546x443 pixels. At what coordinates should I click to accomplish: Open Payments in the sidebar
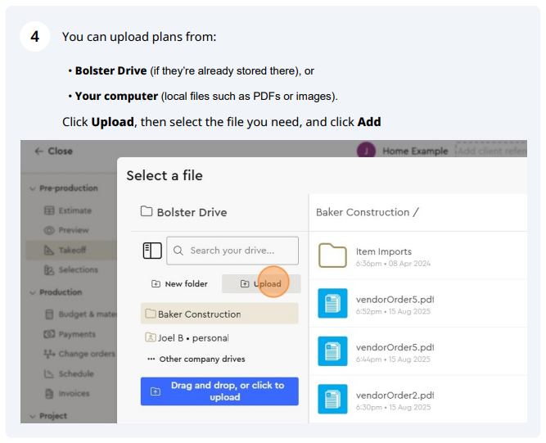tap(70, 334)
